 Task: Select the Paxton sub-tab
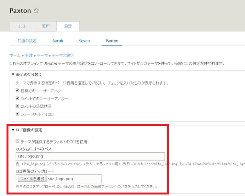112,41
